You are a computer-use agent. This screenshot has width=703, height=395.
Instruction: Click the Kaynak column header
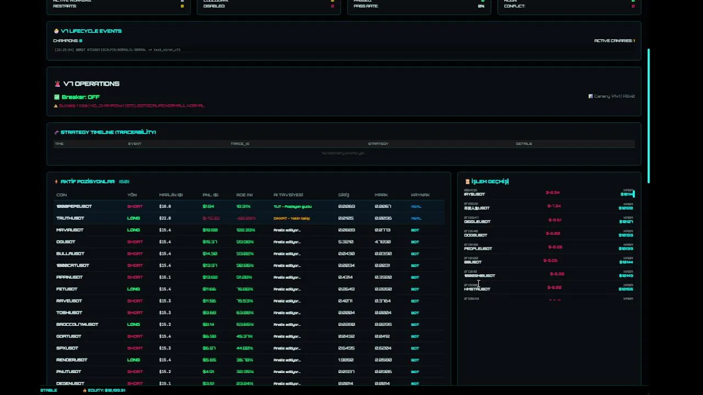420,195
